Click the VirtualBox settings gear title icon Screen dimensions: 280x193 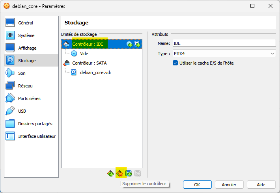(7, 6)
